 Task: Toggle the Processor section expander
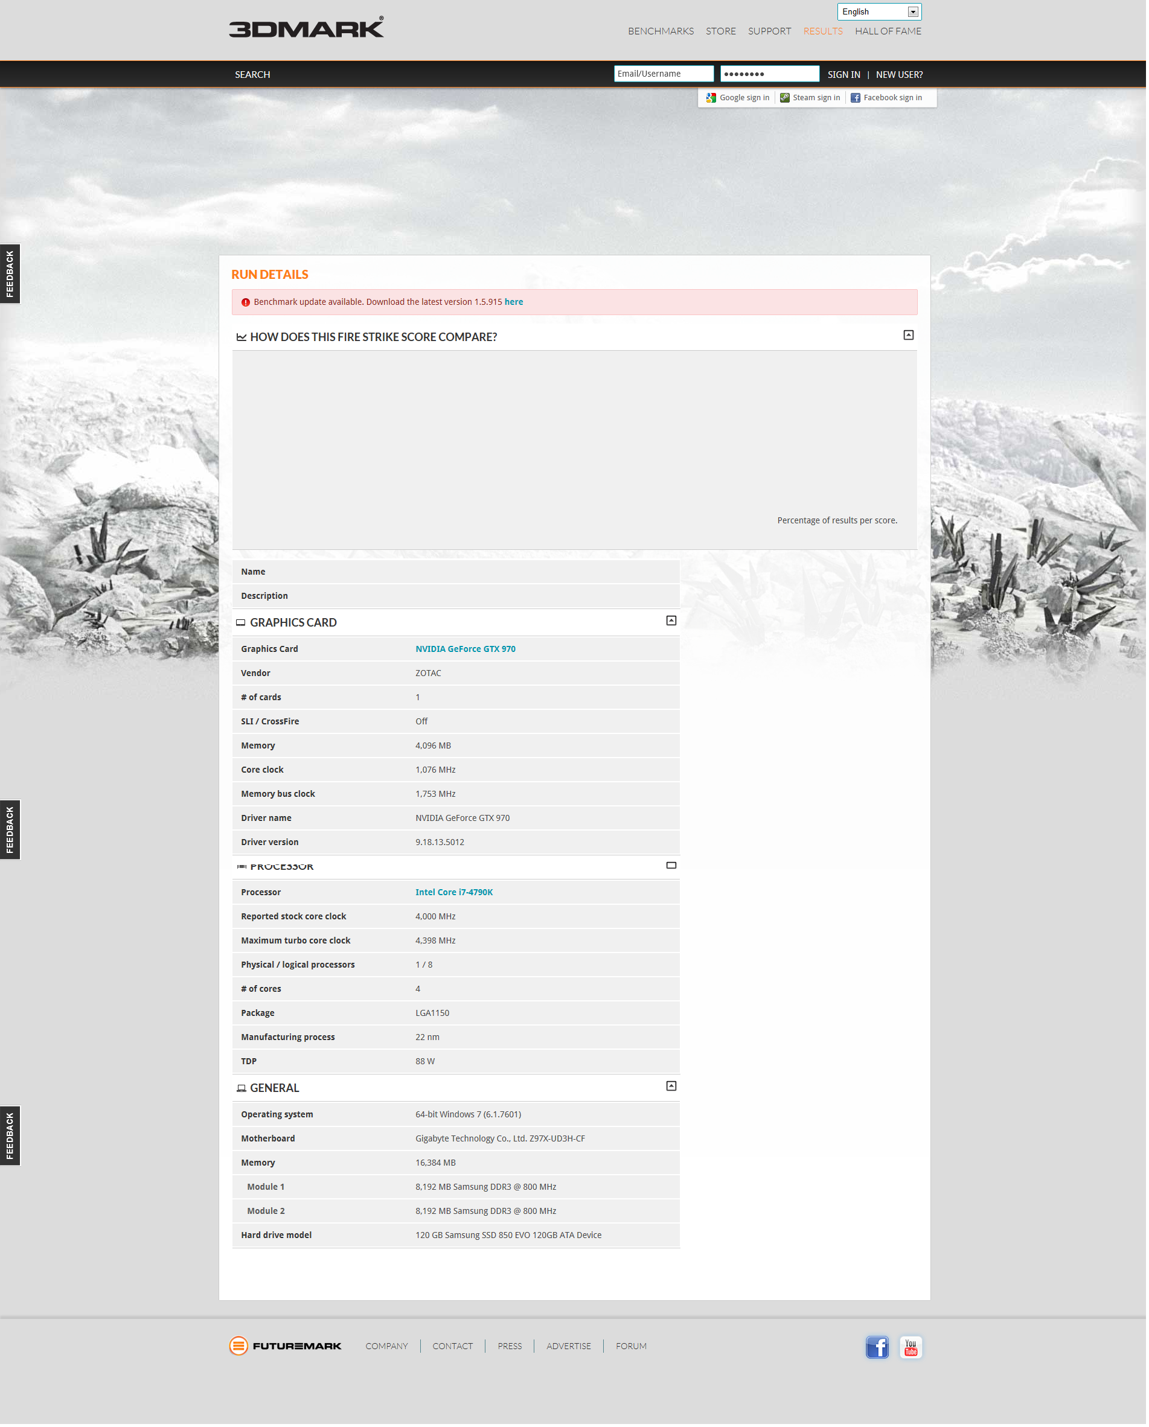coord(671,865)
